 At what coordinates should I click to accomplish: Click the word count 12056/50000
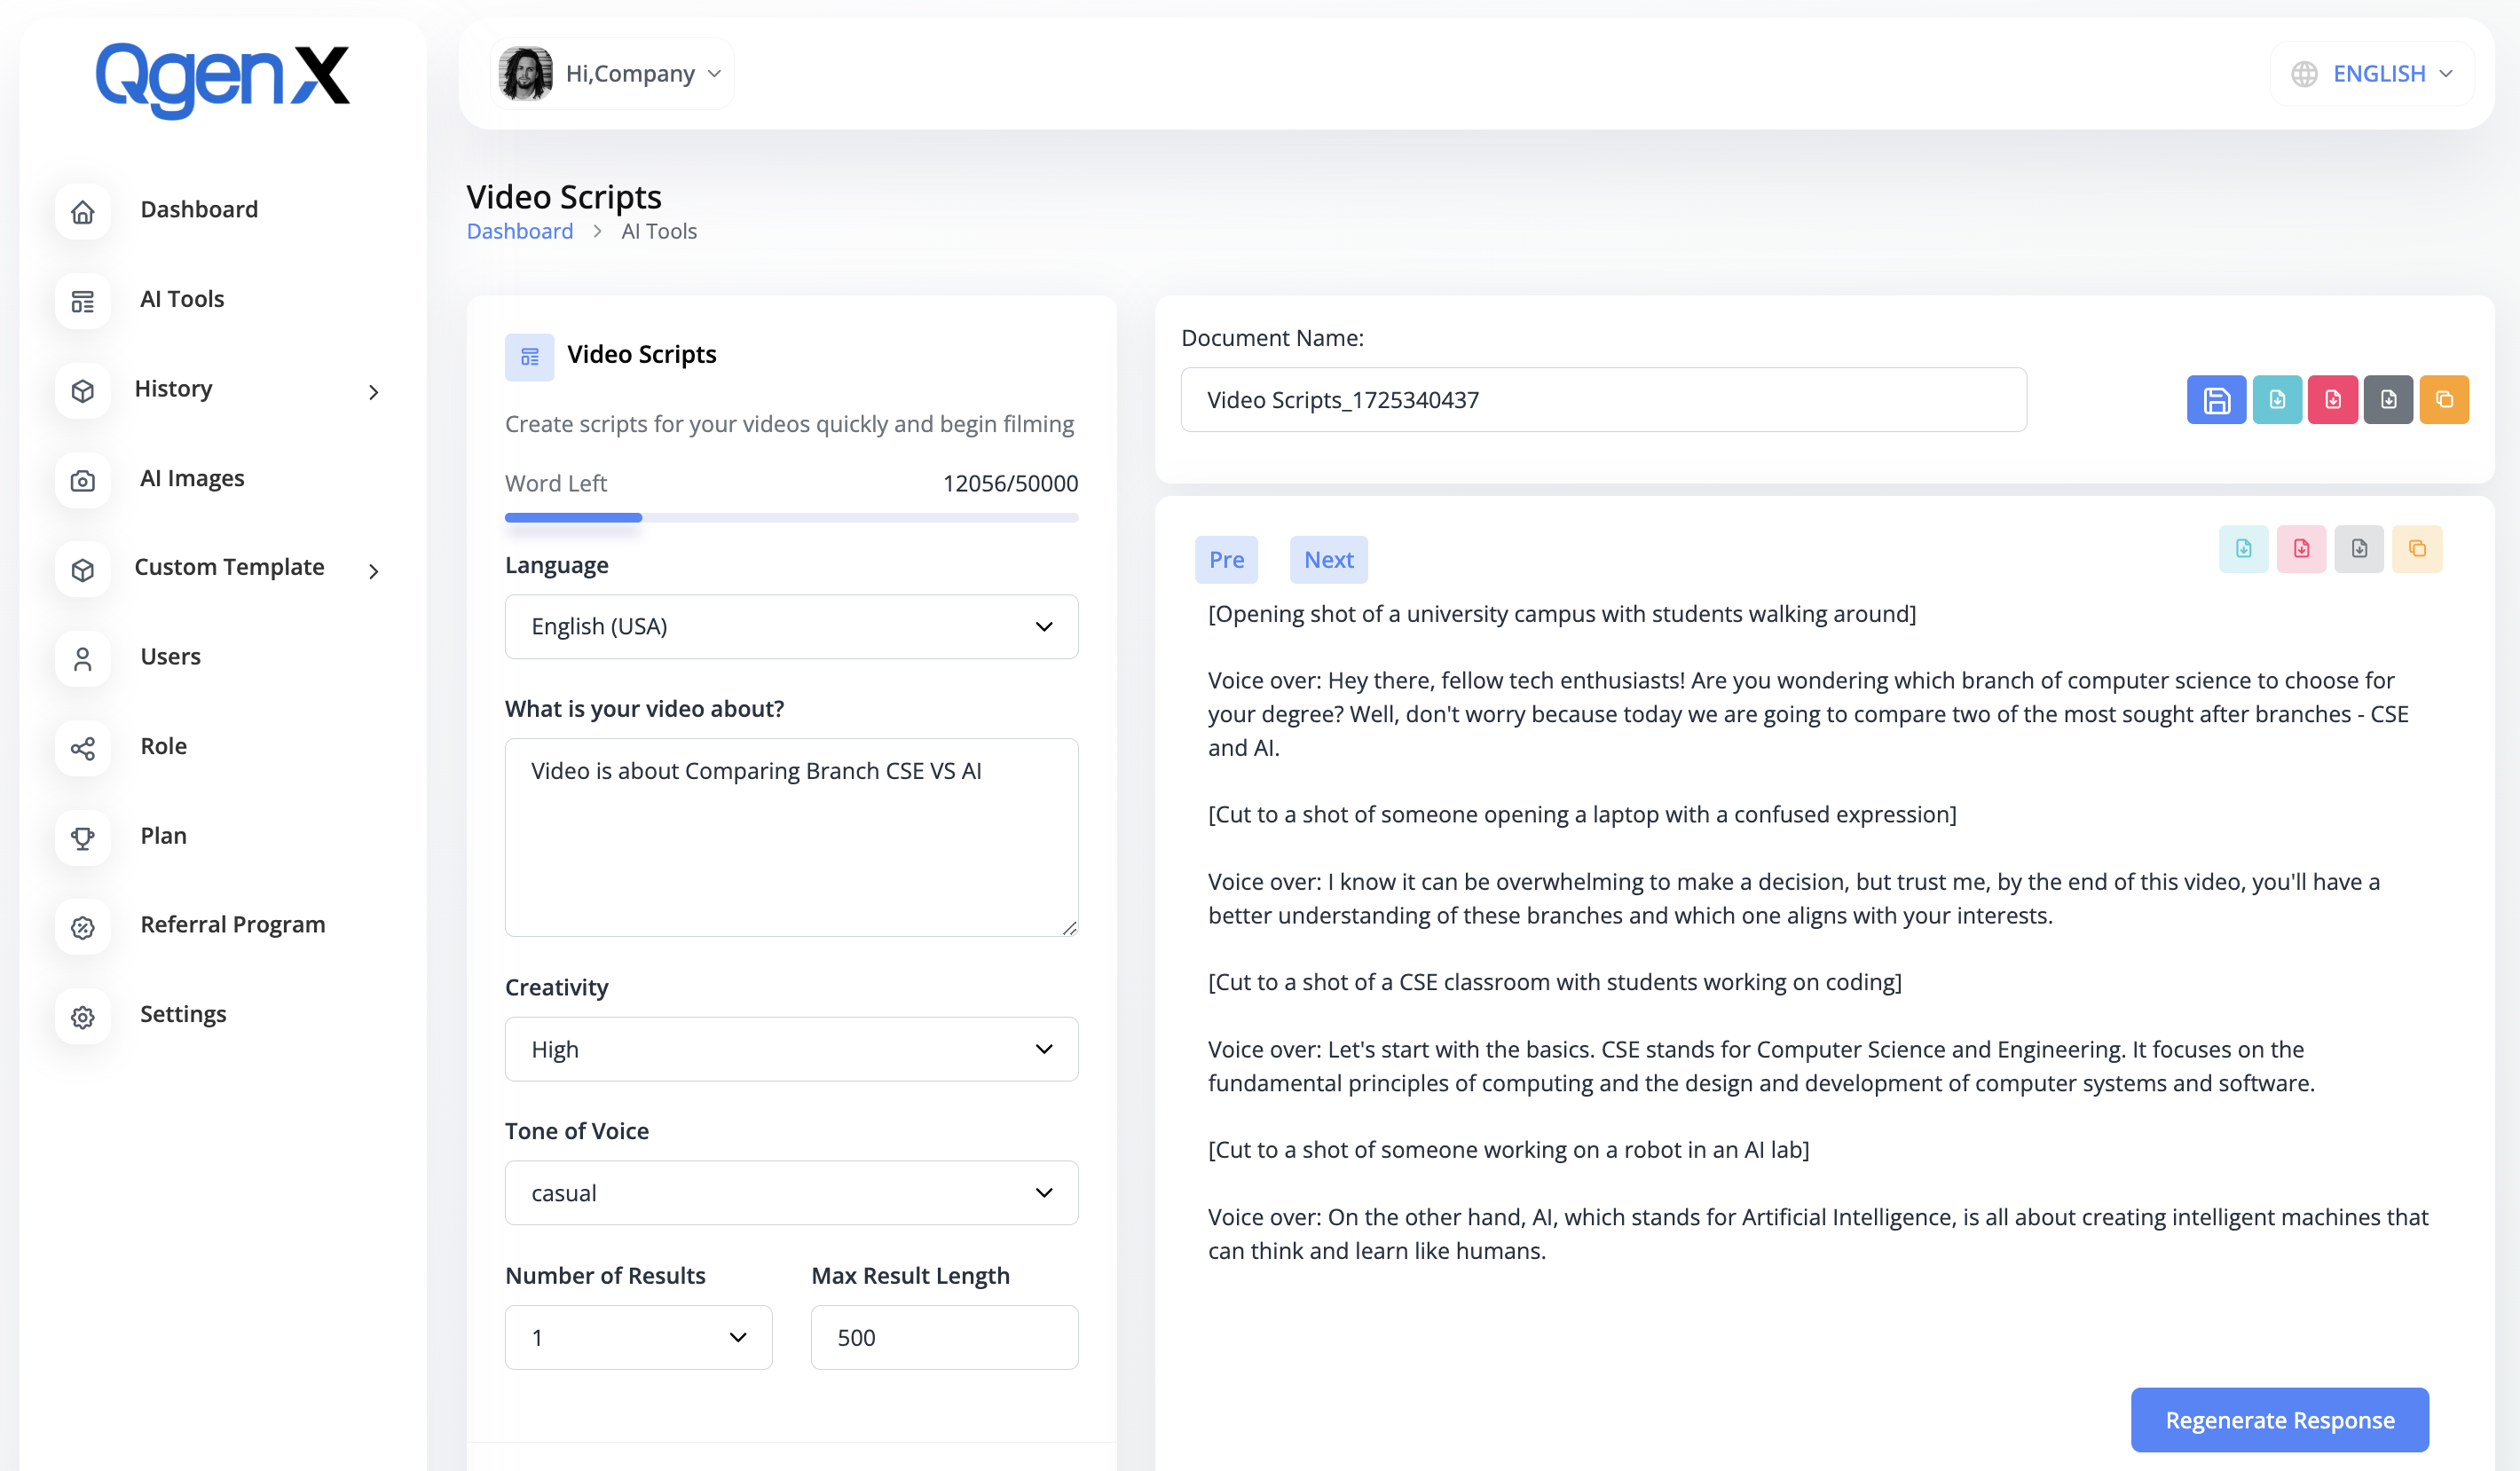pyautogui.click(x=1010, y=483)
